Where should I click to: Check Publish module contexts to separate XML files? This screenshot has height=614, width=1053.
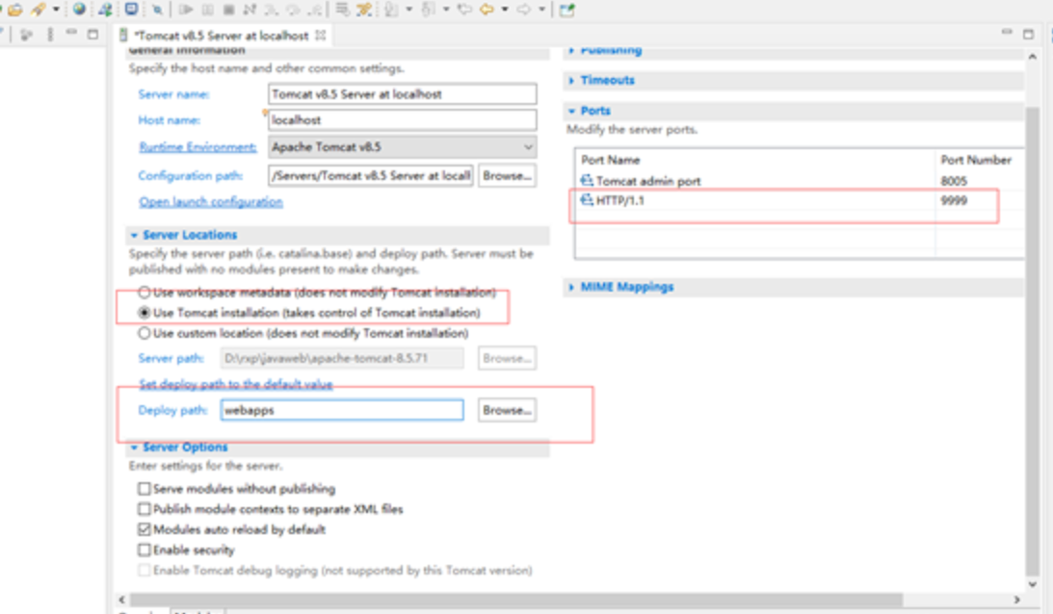coord(144,509)
